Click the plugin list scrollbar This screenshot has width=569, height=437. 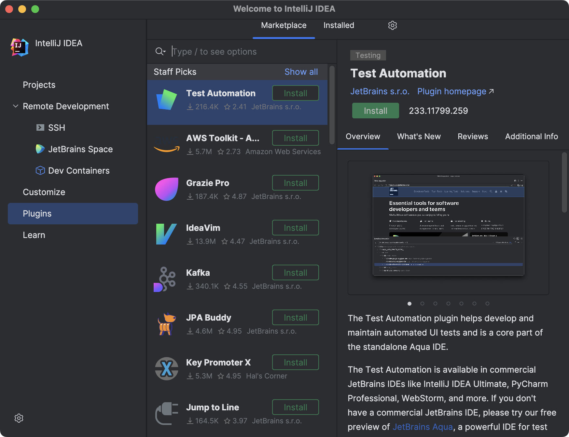pos(332,105)
